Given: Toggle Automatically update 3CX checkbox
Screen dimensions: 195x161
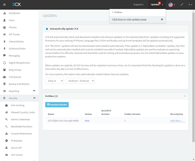Looking at the screenshot, I should pos(47,29).
